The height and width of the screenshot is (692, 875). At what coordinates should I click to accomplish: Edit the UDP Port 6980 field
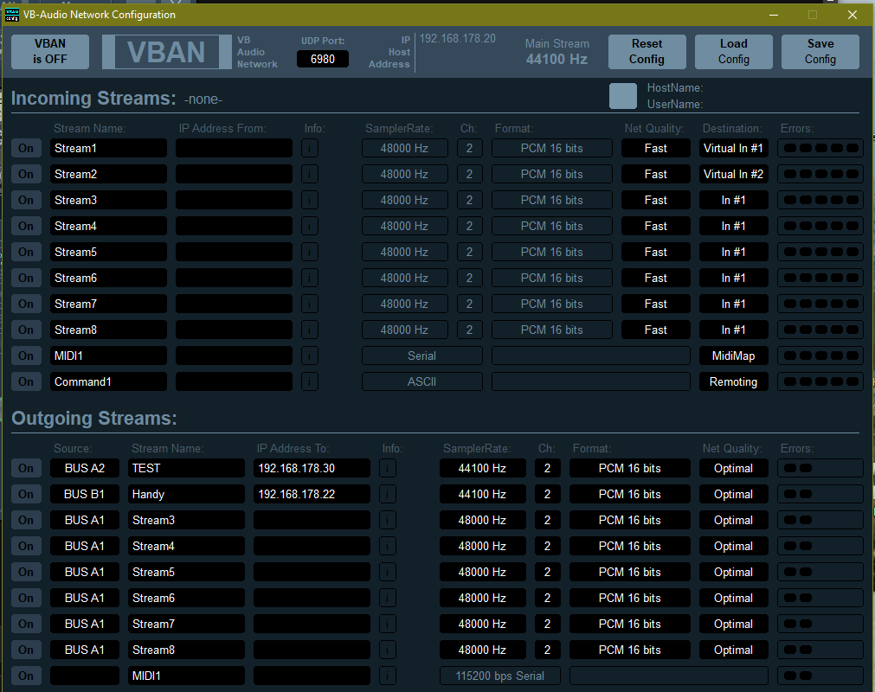tap(323, 59)
